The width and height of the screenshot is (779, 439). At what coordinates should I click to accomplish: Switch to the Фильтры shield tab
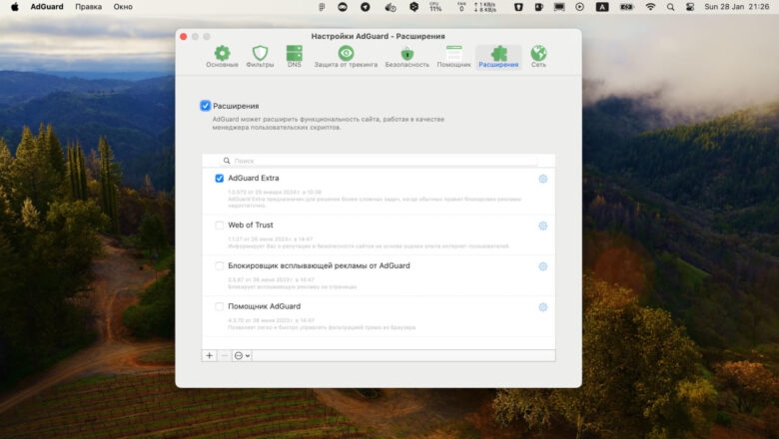click(x=260, y=57)
